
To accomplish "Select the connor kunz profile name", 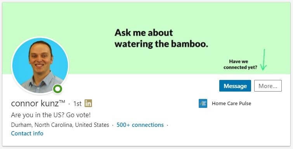I will 35,103.
